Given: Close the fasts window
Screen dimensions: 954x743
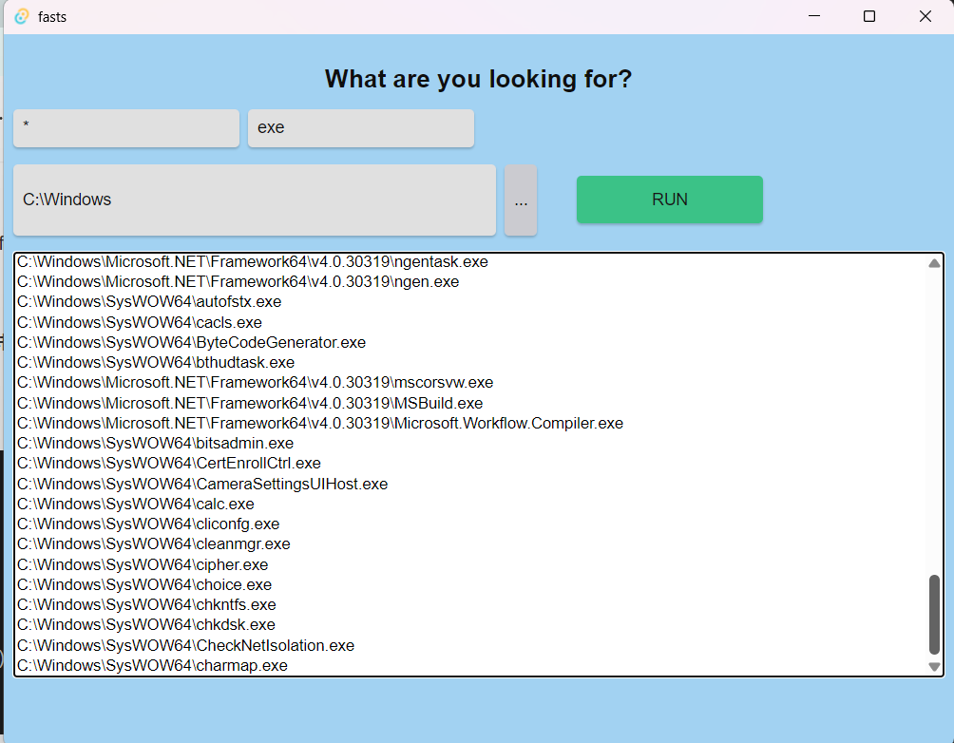Looking at the screenshot, I should point(925,16).
